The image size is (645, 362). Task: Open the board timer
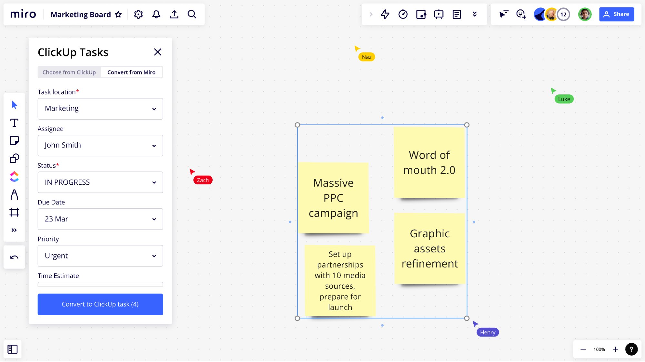403,14
